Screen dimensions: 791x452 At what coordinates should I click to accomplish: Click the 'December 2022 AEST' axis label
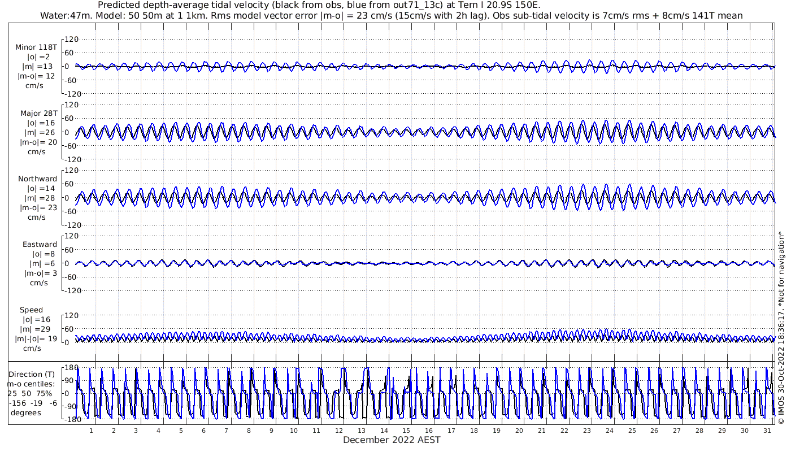(x=392, y=440)
